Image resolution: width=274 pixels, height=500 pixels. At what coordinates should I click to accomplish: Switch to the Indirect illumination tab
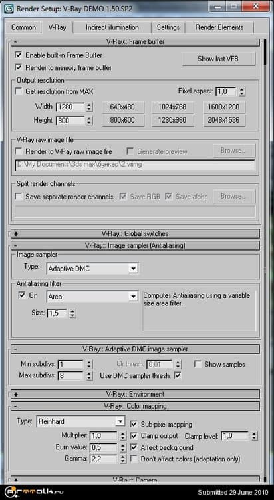[x=112, y=27]
